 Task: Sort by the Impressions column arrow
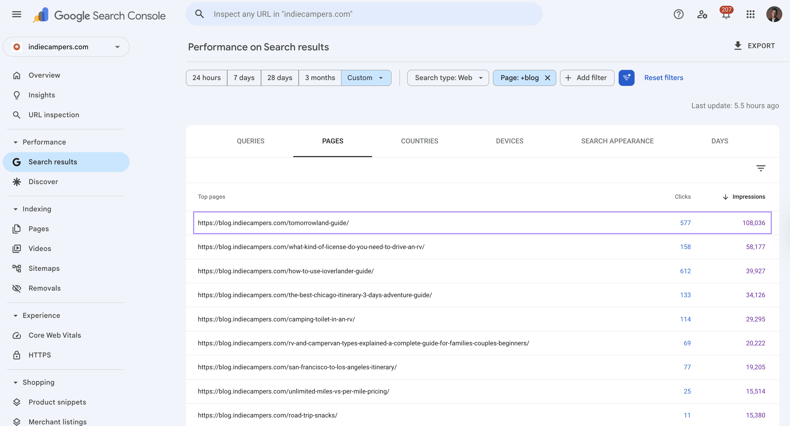(725, 197)
